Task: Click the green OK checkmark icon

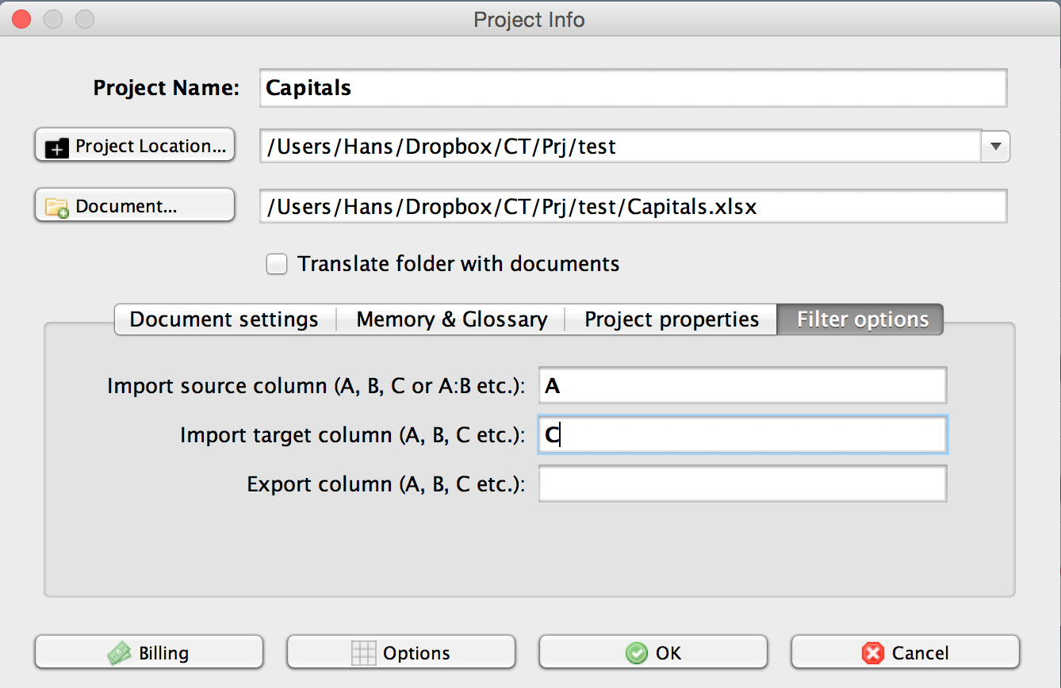Action: click(636, 653)
